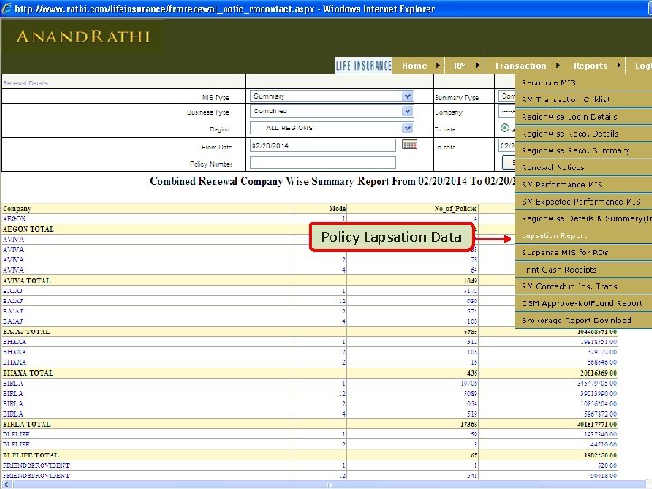
Task: Open the AEGON company link
Action: (x=14, y=218)
